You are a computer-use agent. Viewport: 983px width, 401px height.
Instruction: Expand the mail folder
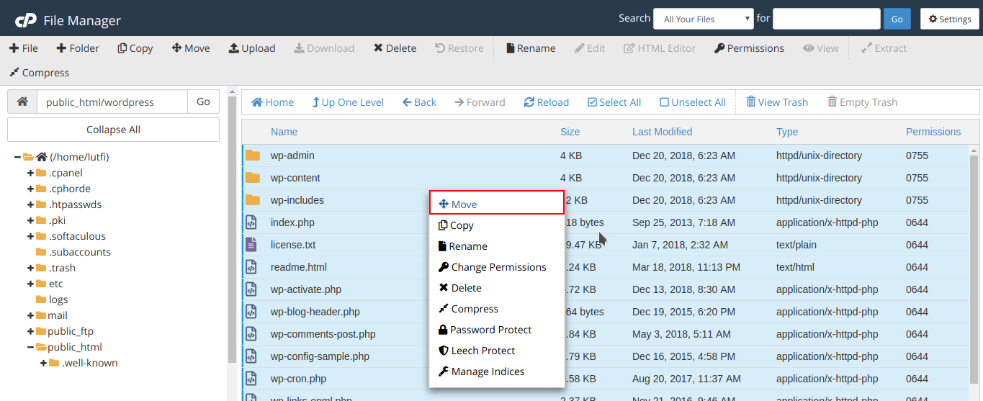[x=31, y=315]
